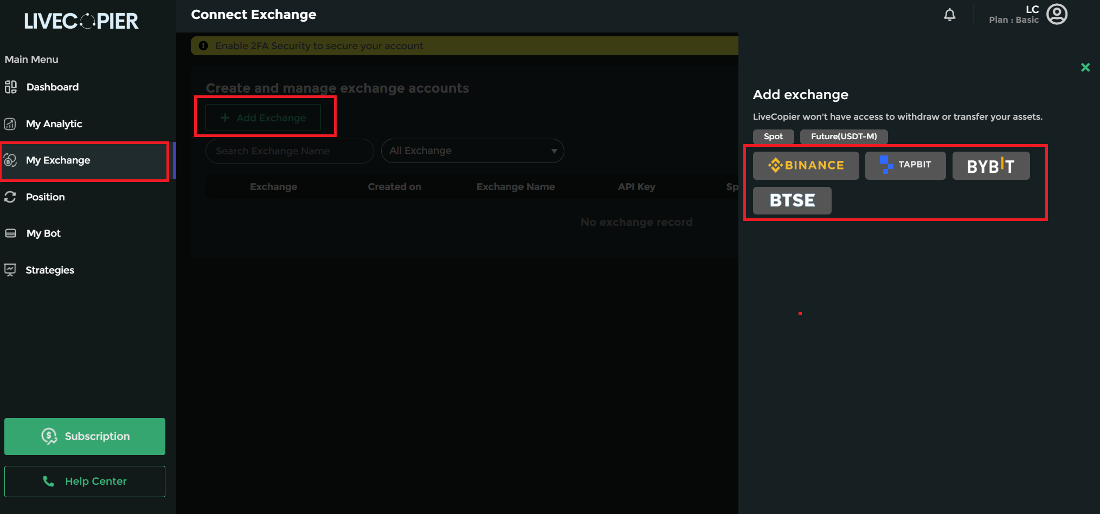Click the Exchange Name column header
1100x514 pixels.
516,187
